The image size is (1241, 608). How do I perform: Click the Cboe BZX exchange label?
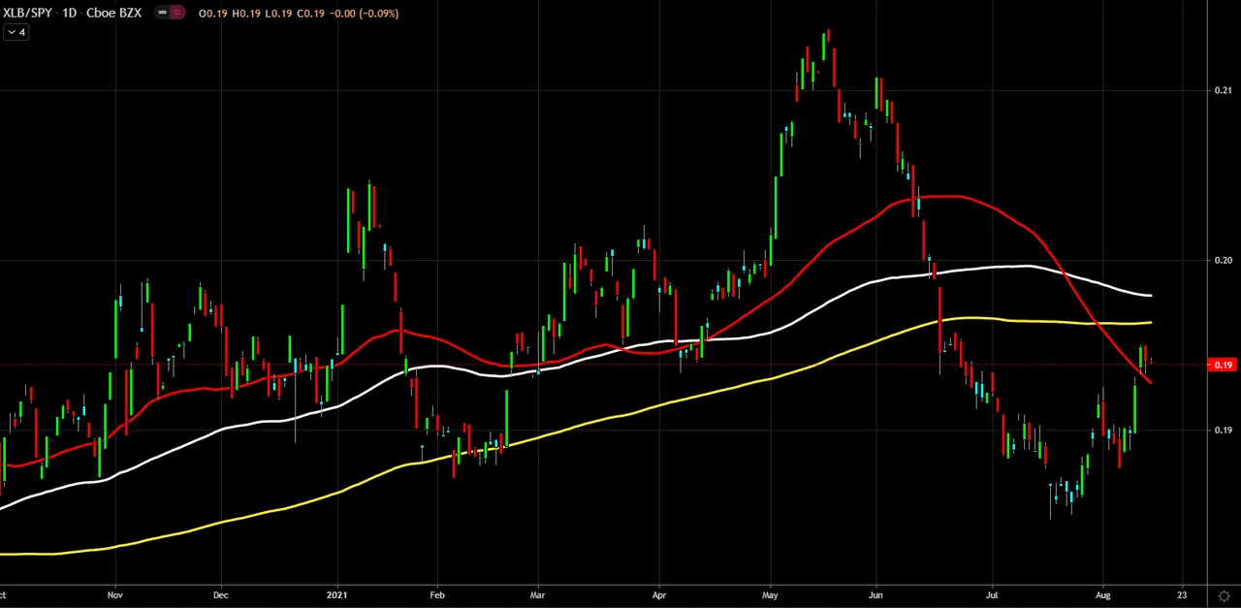(116, 13)
